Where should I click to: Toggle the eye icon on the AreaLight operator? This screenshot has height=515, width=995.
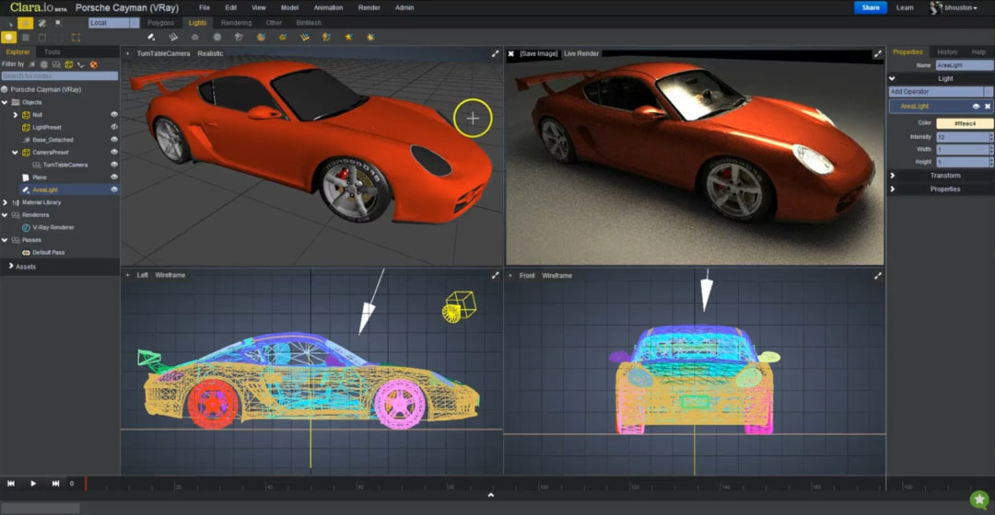pos(976,107)
